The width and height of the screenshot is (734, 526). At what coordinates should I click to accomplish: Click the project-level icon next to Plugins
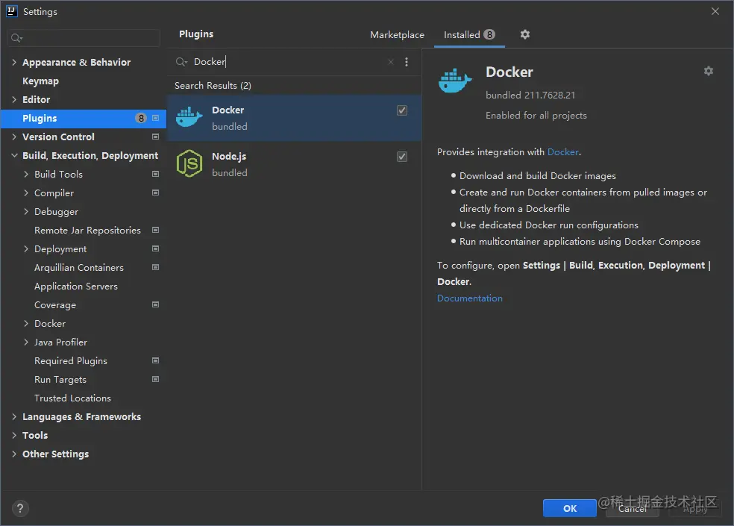155,118
